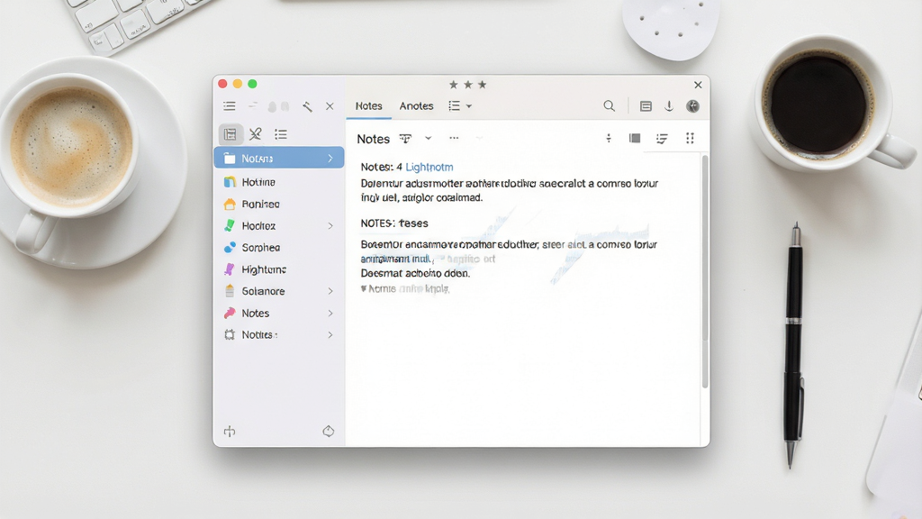This screenshot has width=922, height=519.
Task: Click the 'Desmat adbeito ddon.' line
Action: pyautogui.click(x=415, y=274)
